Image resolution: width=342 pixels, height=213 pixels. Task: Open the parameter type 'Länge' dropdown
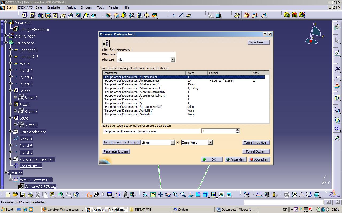click(x=173, y=142)
